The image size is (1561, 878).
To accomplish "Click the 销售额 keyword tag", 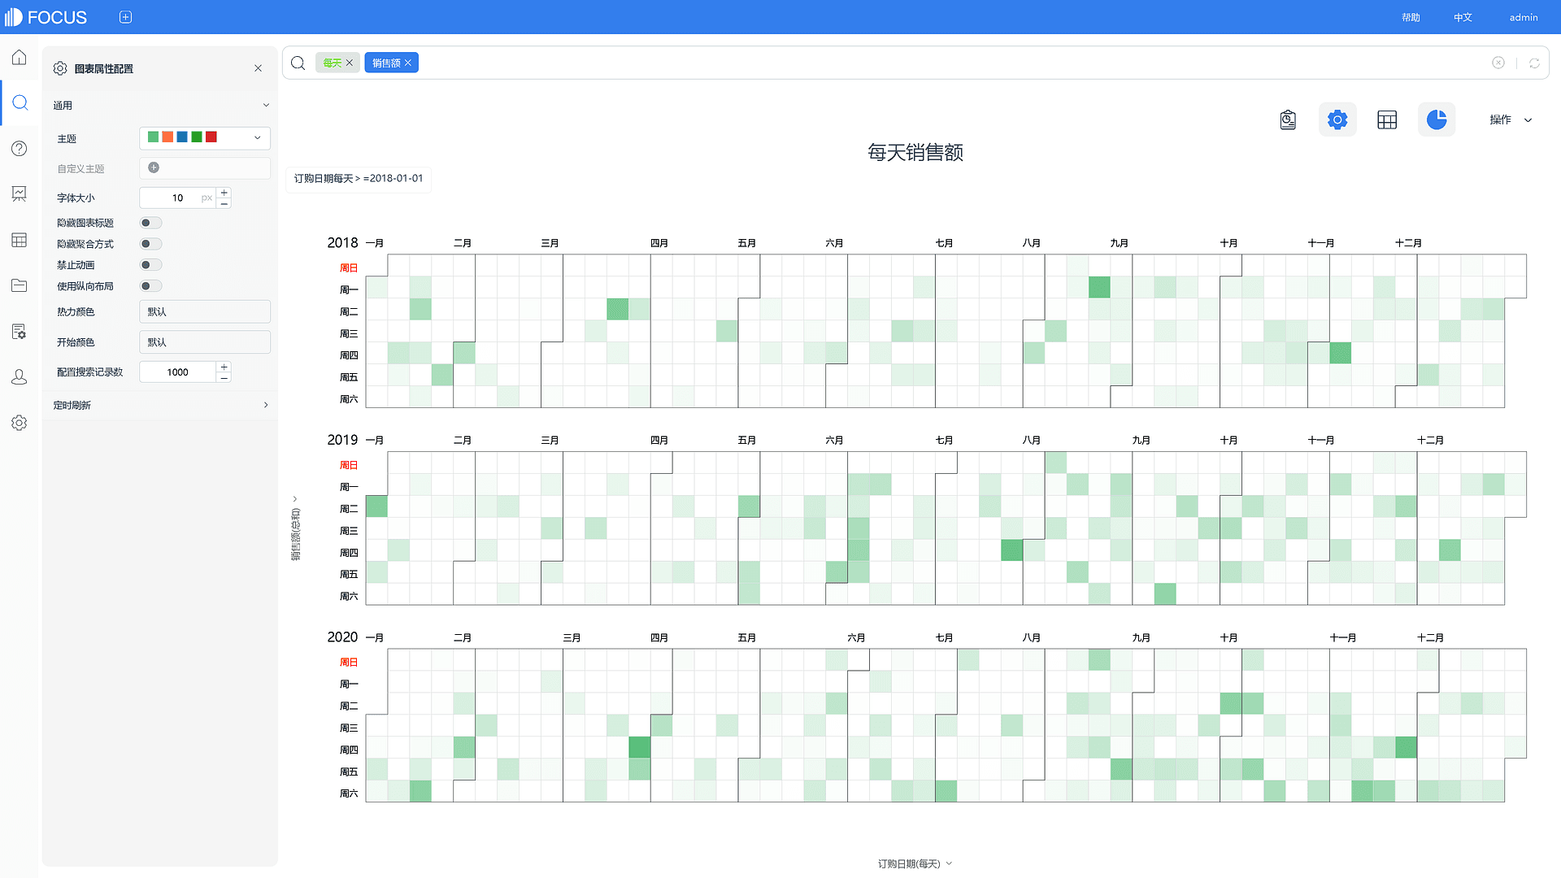I will pyautogui.click(x=386, y=63).
